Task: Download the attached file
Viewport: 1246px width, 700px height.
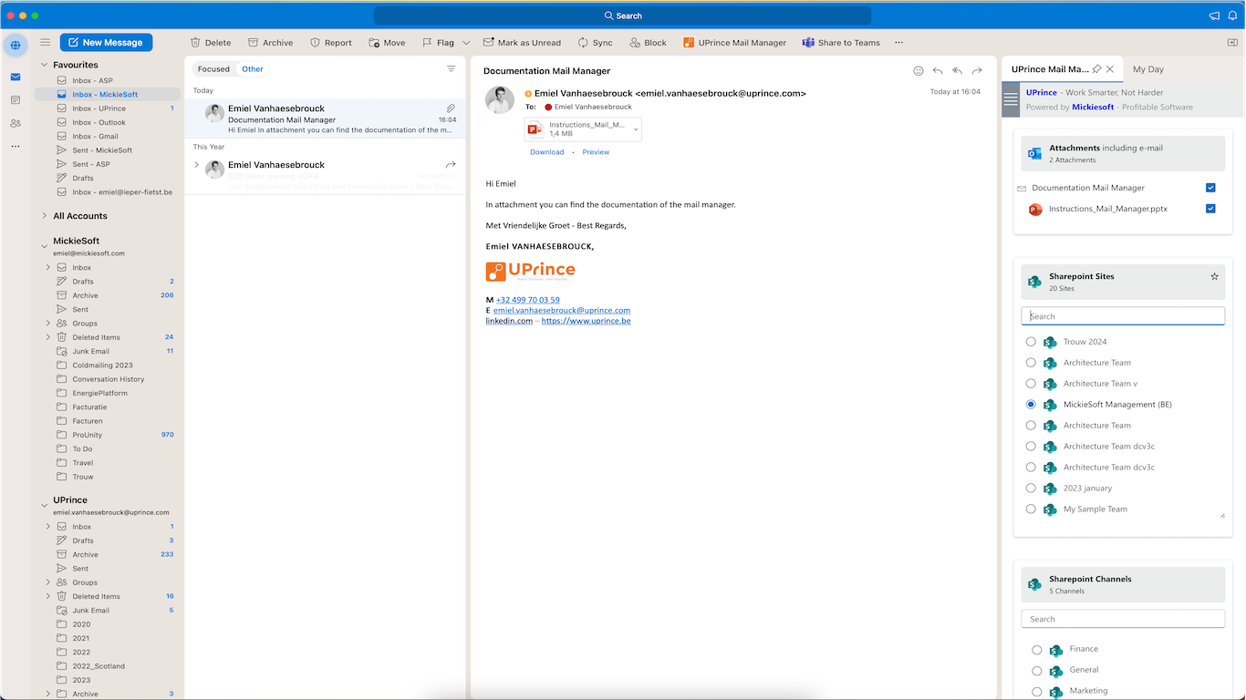Action: (x=547, y=152)
